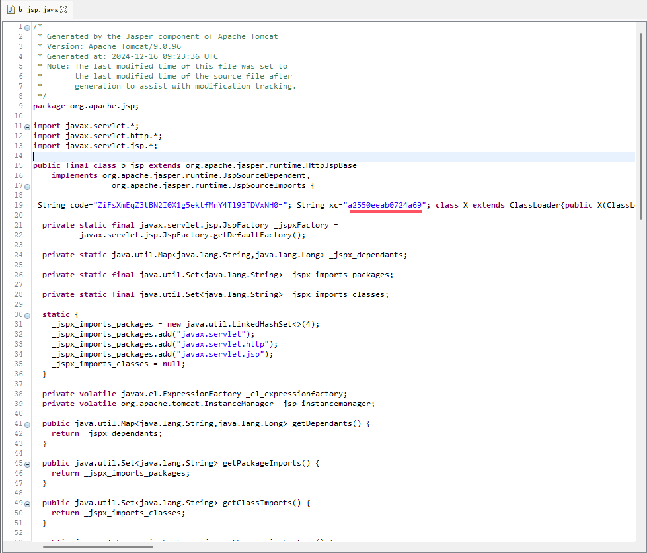The width and height of the screenshot is (647, 553).
Task: Click the red-underlined string a2550eeab0724a69
Action: pyautogui.click(x=386, y=205)
